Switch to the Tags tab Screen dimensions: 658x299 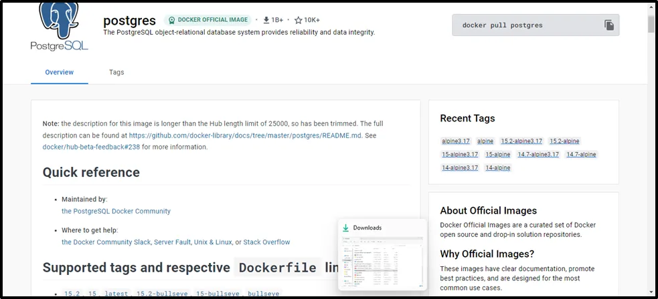(116, 72)
